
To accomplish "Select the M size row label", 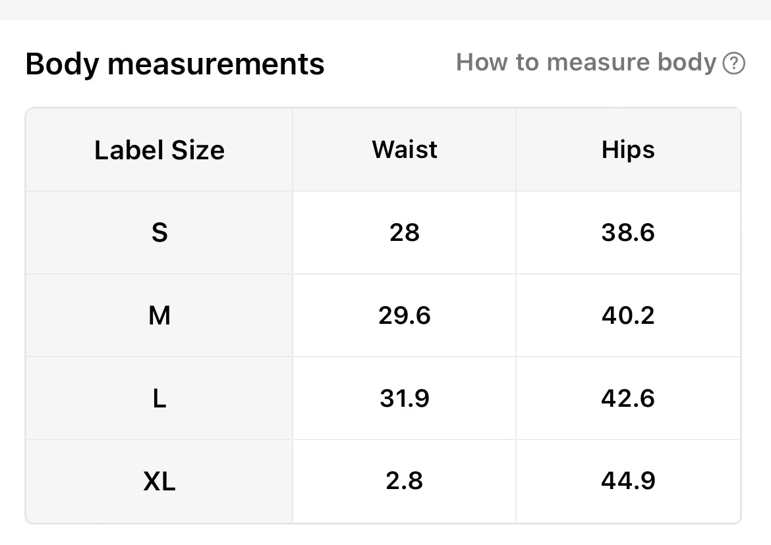I will click(159, 315).
